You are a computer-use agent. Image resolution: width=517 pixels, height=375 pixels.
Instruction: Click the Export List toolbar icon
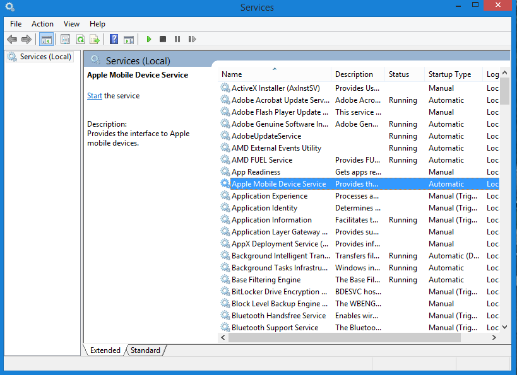tap(95, 39)
